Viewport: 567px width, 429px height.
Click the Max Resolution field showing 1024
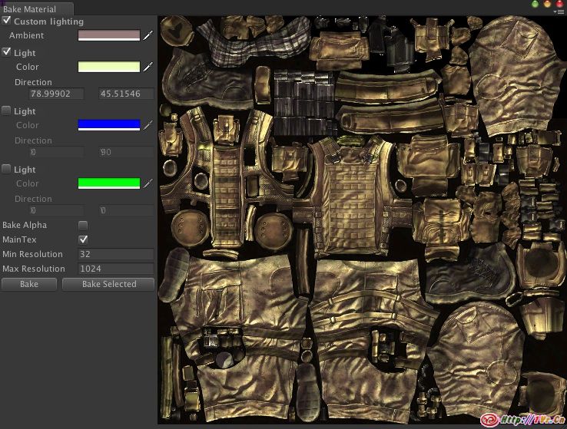(x=115, y=269)
